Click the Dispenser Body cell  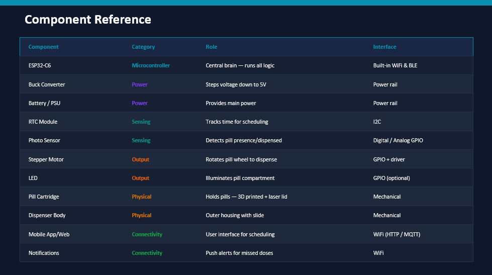coord(47,215)
